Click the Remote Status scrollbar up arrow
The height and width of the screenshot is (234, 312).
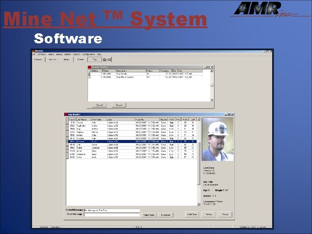coord(212,71)
